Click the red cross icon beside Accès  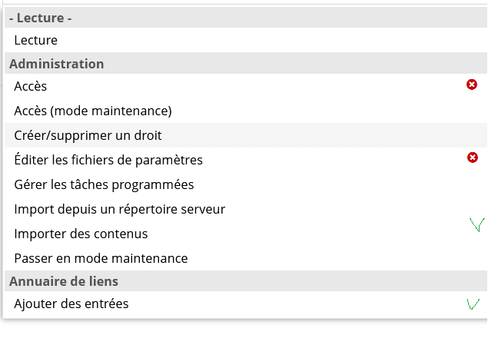tap(472, 85)
